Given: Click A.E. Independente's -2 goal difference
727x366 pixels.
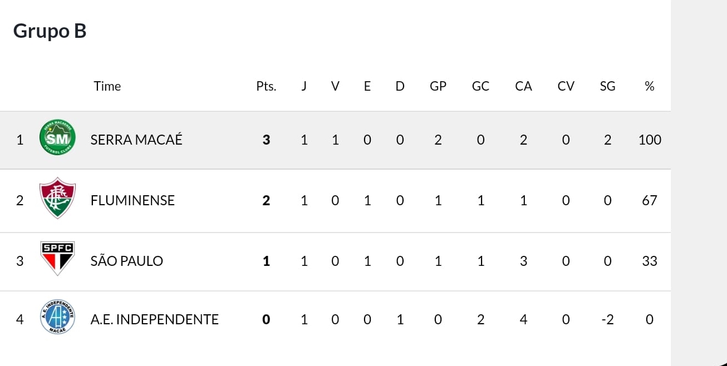Looking at the screenshot, I should (x=607, y=319).
